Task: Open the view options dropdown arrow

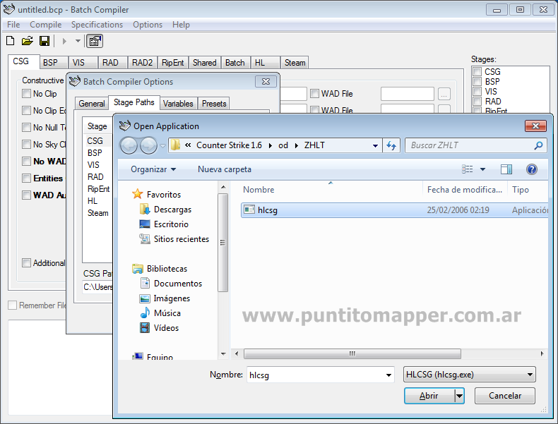Action: 482,169
